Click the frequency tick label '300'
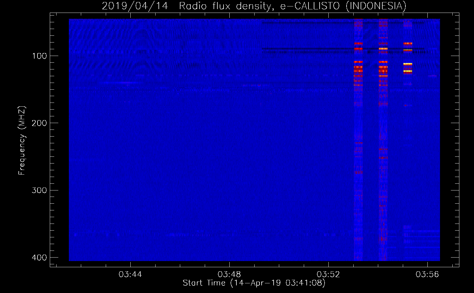The image size is (474, 293). tap(39, 190)
